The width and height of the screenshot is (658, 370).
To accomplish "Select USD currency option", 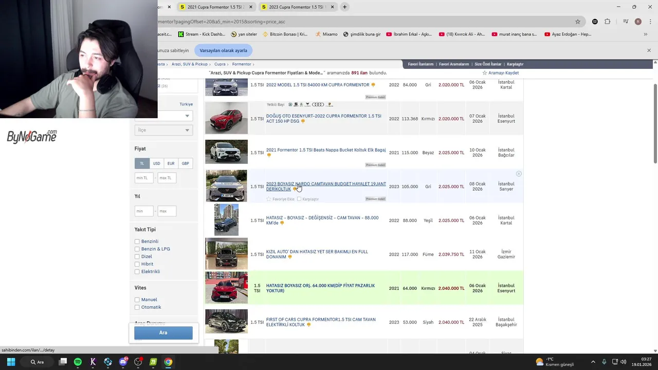I will (x=156, y=163).
